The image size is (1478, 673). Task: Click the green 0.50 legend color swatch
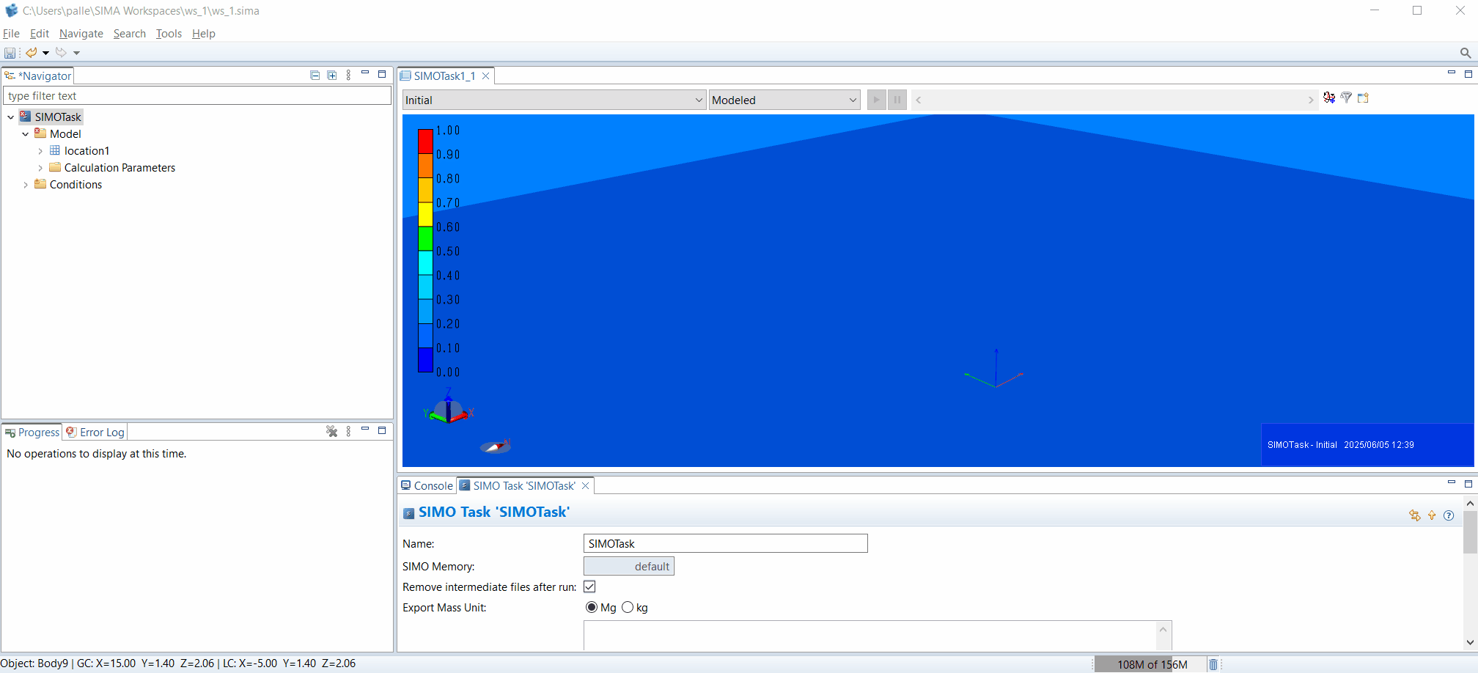pos(425,238)
